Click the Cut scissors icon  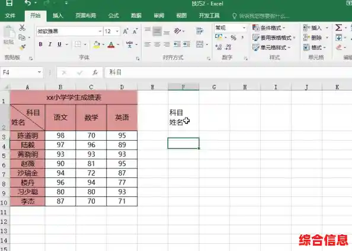(x=22, y=28)
